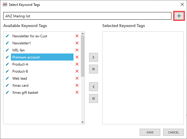Delete the Newsletter1 tag with red X
This screenshot has width=187, height=139.
(77, 43)
